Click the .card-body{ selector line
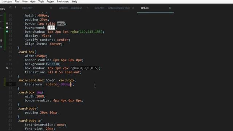Screen dimensions: 233x131 pyautogui.click(x=28, y=108)
